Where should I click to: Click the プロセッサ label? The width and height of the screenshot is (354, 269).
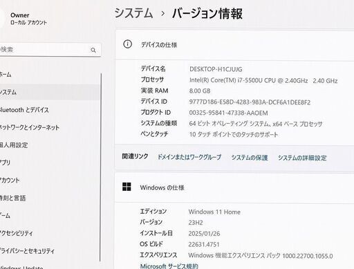click(152, 80)
